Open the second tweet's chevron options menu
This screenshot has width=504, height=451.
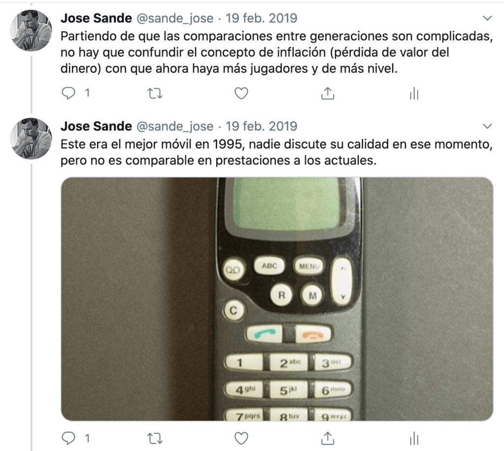click(x=487, y=126)
